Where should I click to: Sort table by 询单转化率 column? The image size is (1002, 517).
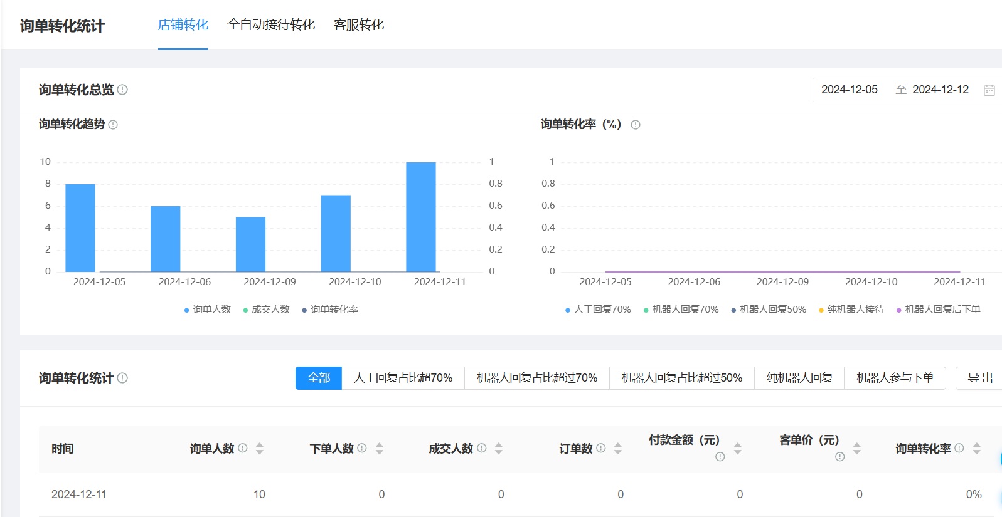(x=977, y=449)
